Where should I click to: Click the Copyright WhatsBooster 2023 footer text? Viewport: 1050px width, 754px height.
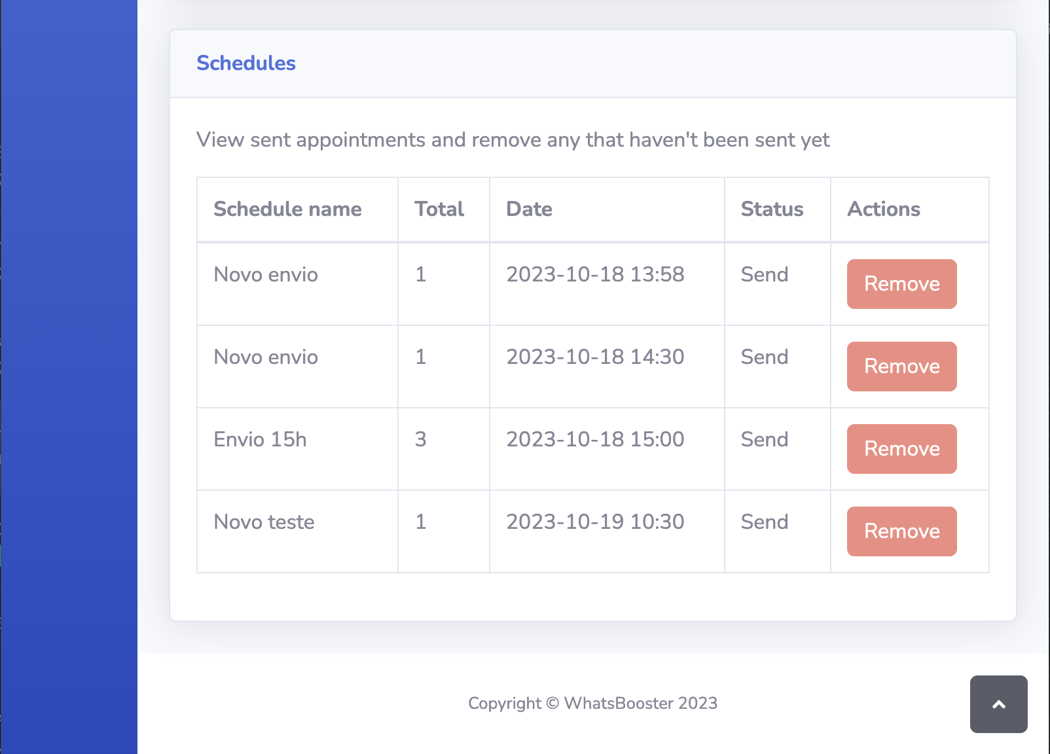592,703
